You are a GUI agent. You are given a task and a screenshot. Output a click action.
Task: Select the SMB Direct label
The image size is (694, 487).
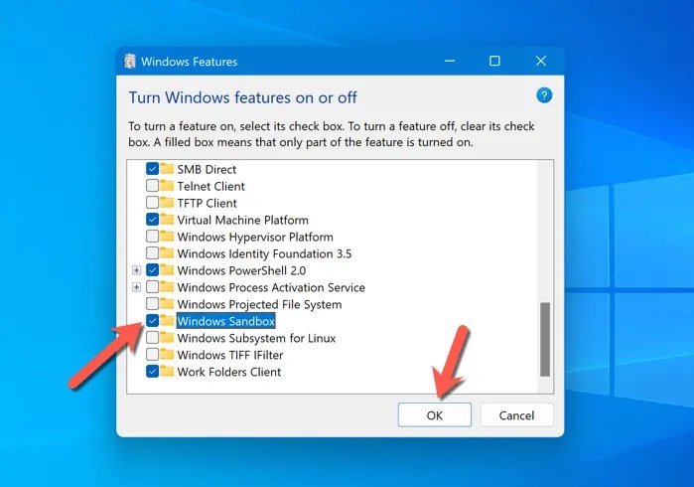(207, 169)
